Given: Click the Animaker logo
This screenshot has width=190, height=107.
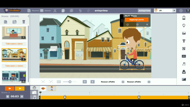Looking at the screenshot, I should click(12, 11).
